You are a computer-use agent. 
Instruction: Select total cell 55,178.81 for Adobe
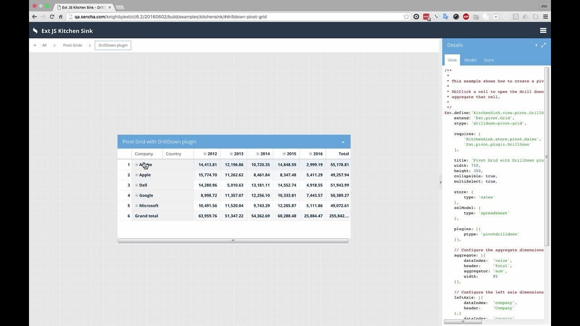point(338,165)
